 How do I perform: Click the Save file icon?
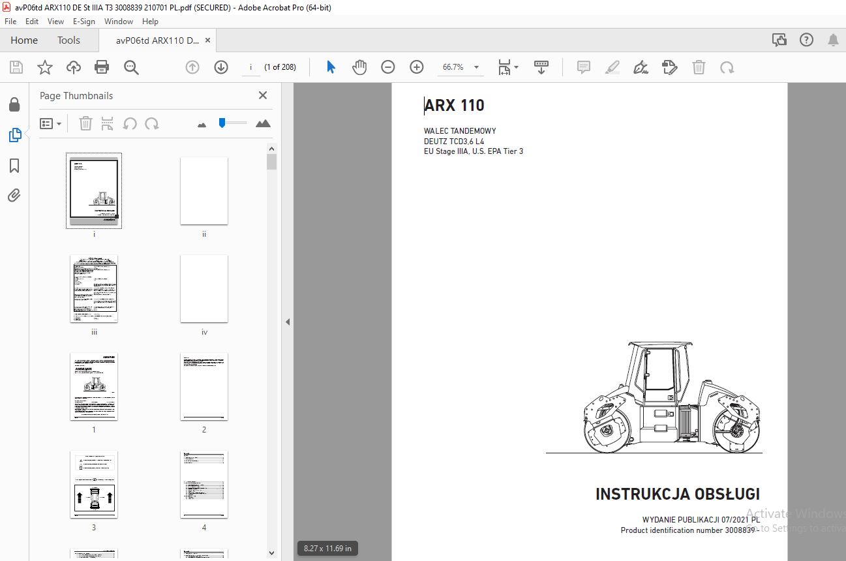coord(16,67)
